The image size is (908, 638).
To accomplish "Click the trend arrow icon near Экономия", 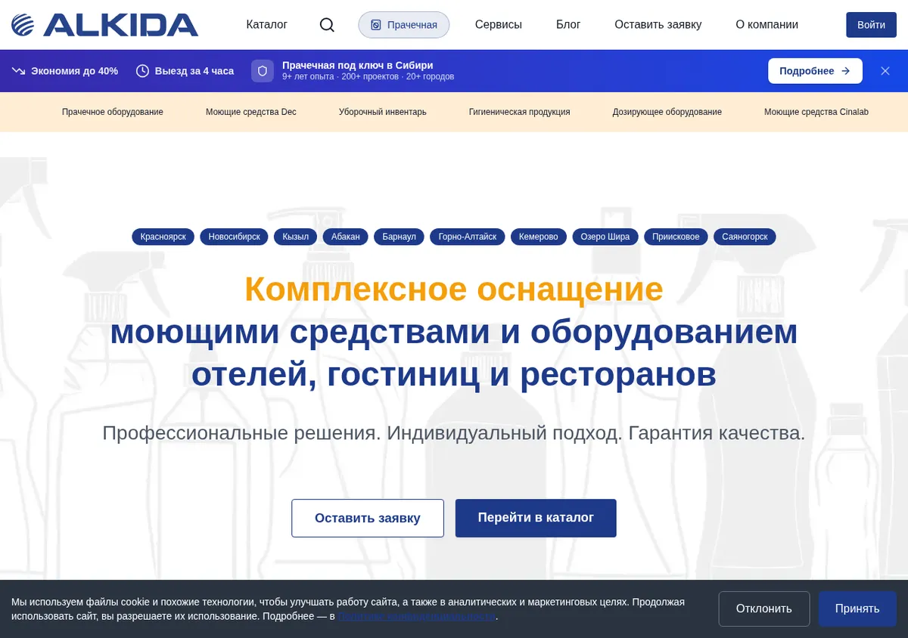I will [x=19, y=71].
